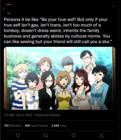Image resolution: width=121 pixels, height=140 pixels.
Task: Open the tweet's three-dot more options menu
Action: 114,7
